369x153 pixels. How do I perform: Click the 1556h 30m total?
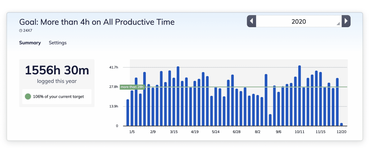click(x=56, y=71)
